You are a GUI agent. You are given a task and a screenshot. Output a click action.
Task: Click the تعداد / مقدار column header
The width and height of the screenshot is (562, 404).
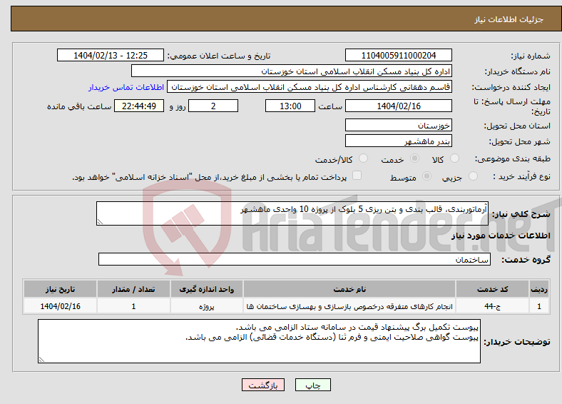pyautogui.click(x=133, y=289)
